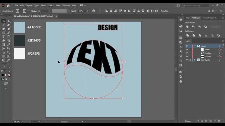Click the Merge pathfinder icon
This screenshot has width=225, height=126.
[200, 35]
